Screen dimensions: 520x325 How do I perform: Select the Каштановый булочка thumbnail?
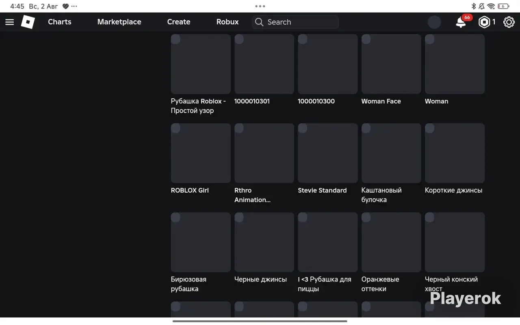pyautogui.click(x=391, y=153)
